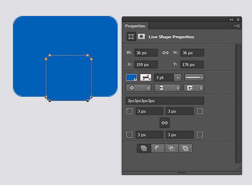Click the Properties panel vertical scrollbar
Image resolution: width=252 pixels, height=185 pixels.
238,103
